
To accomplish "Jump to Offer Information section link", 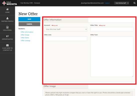I will 27,32.
